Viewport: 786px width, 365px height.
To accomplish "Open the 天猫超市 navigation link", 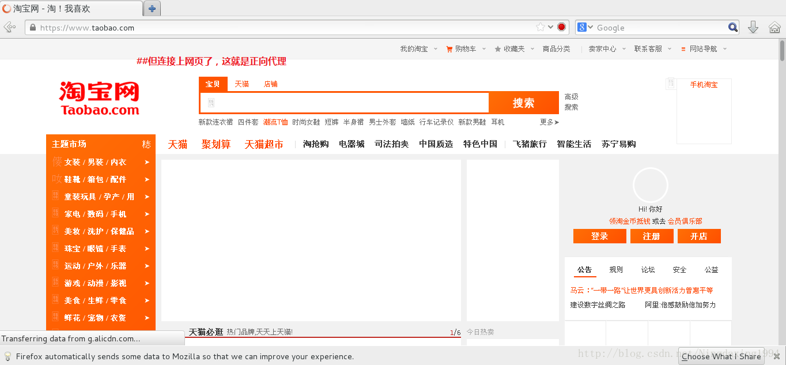I will 264,144.
